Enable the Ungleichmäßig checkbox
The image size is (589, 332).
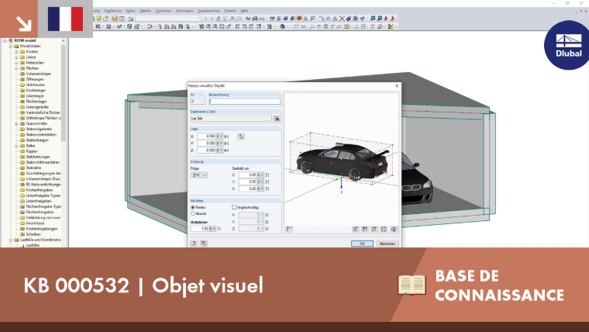[x=233, y=207]
